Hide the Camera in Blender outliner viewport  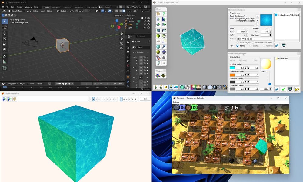(145, 21)
